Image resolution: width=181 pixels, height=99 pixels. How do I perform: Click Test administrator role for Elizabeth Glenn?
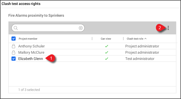140,59
